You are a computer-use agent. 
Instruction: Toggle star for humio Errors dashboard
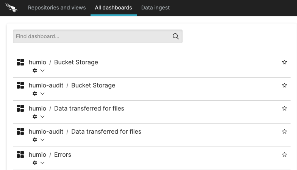click(x=284, y=154)
